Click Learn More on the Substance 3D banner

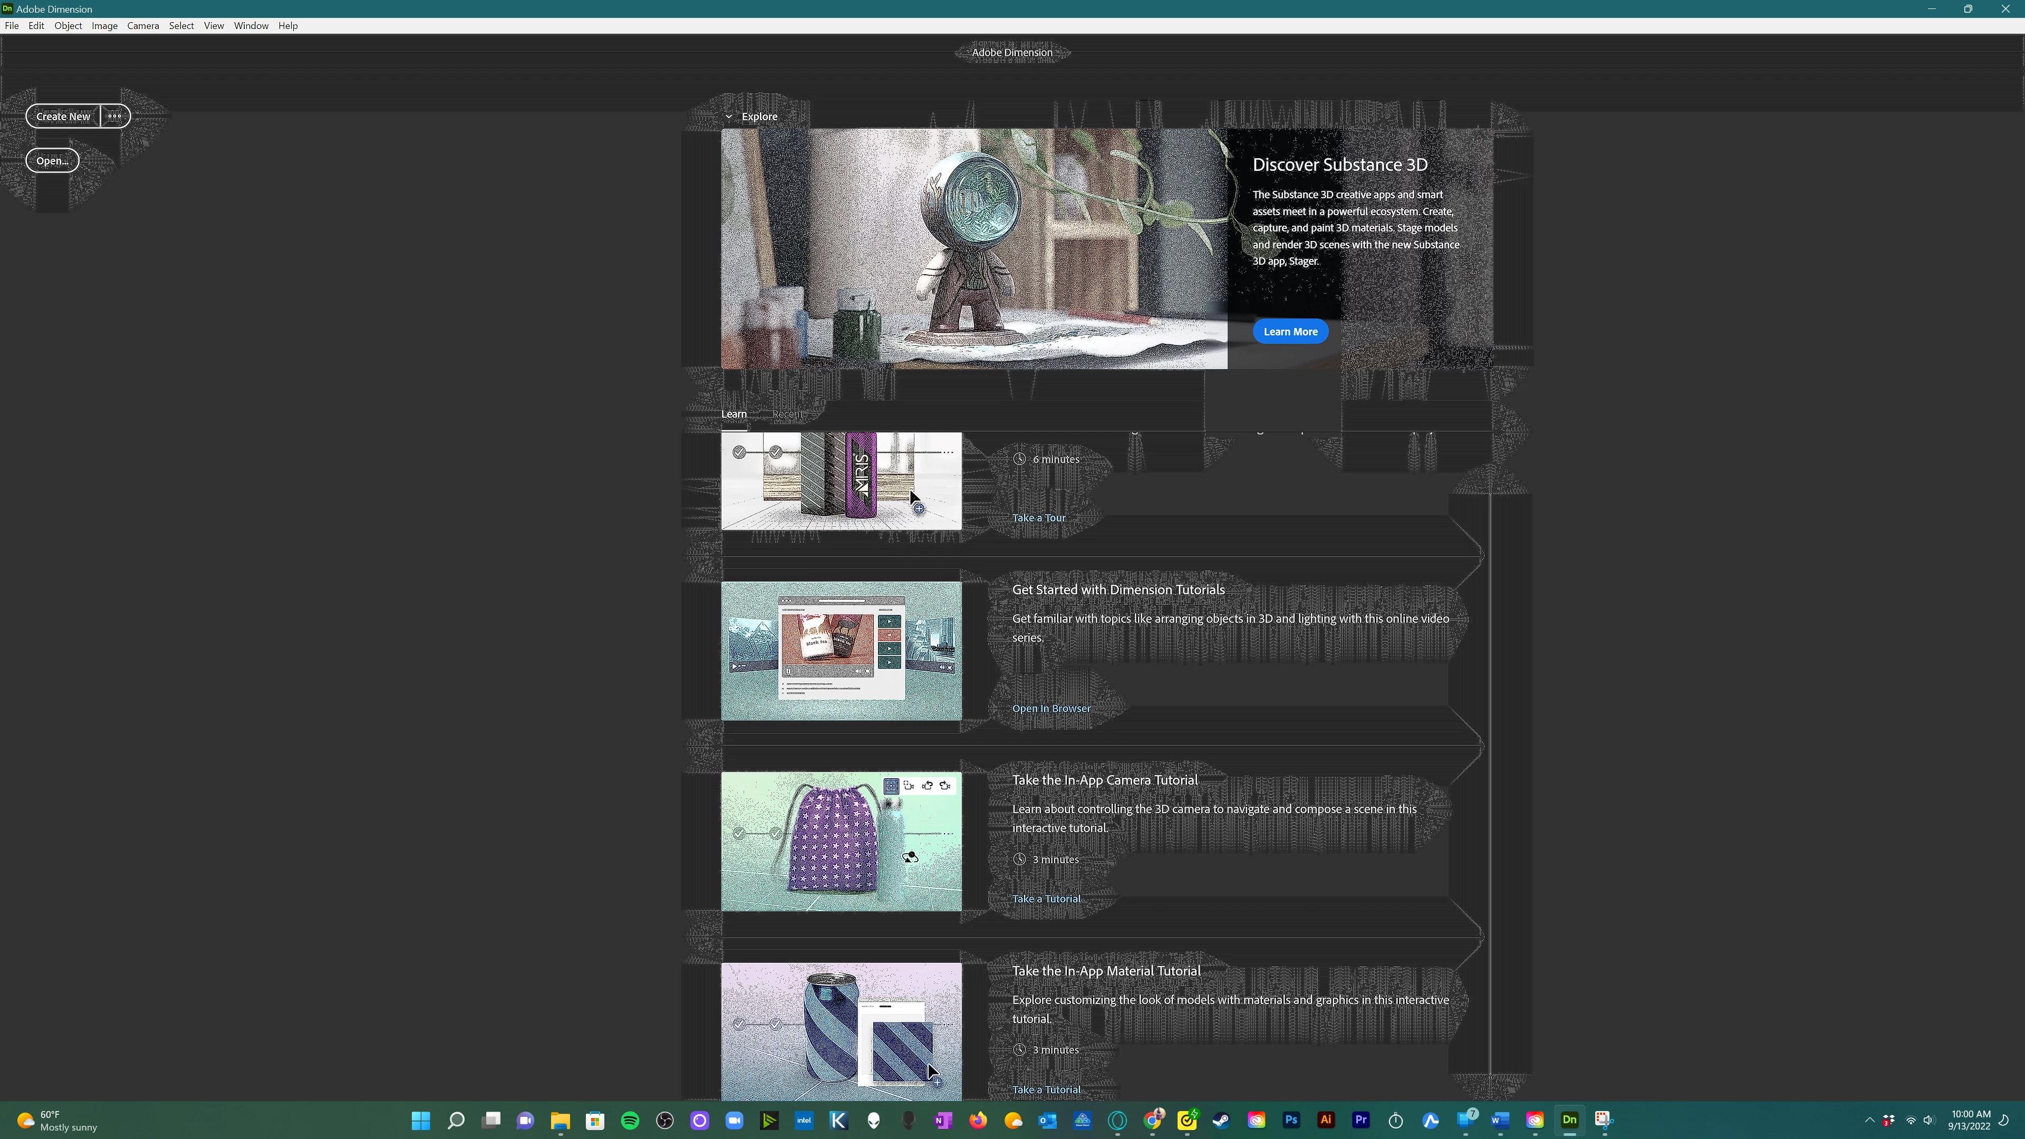1290,332
